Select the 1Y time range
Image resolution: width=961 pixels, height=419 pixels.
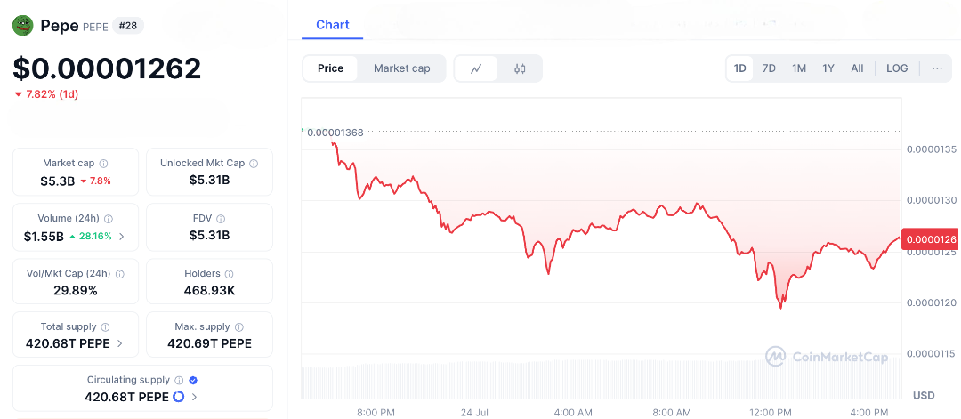pos(828,68)
